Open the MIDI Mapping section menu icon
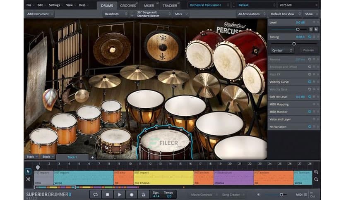 (x=314, y=105)
